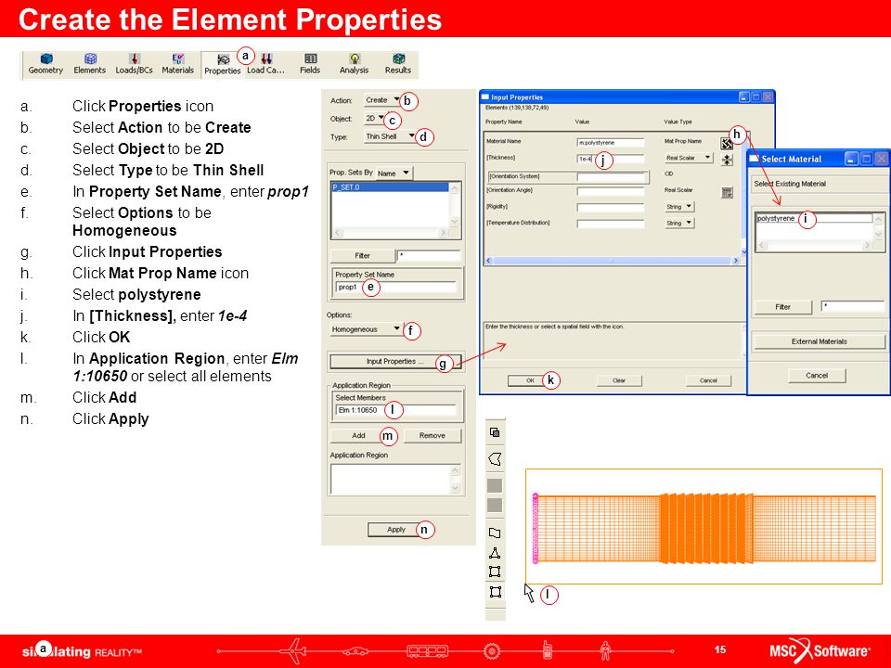Expand the Action Create dropdown
Image resolution: width=891 pixels, height=668 pixels.
(382, 100)
